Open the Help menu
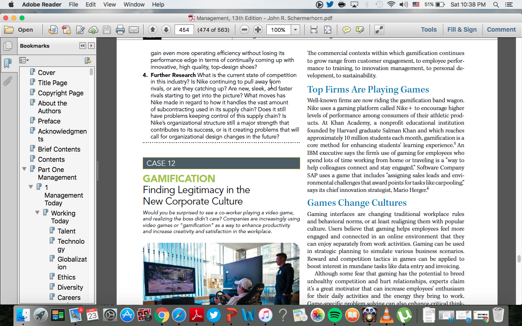The image size is (522, 326). [x=158, y=4]
